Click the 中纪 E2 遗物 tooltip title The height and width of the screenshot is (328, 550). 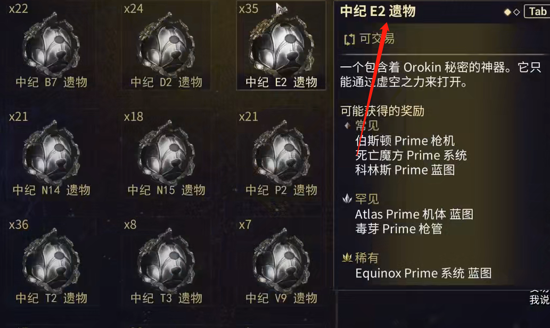tap(378, 11)
